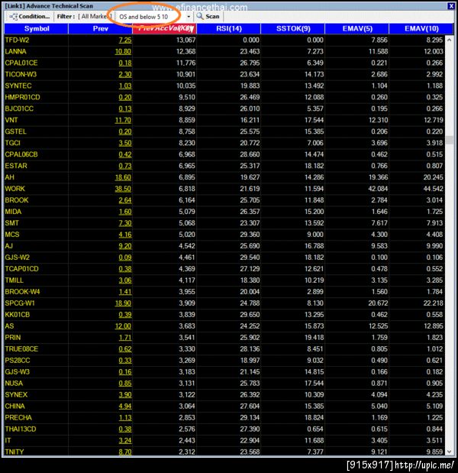
Task: Click RSI value 19.883 in SYNTEC row
Action: (250, 86)
